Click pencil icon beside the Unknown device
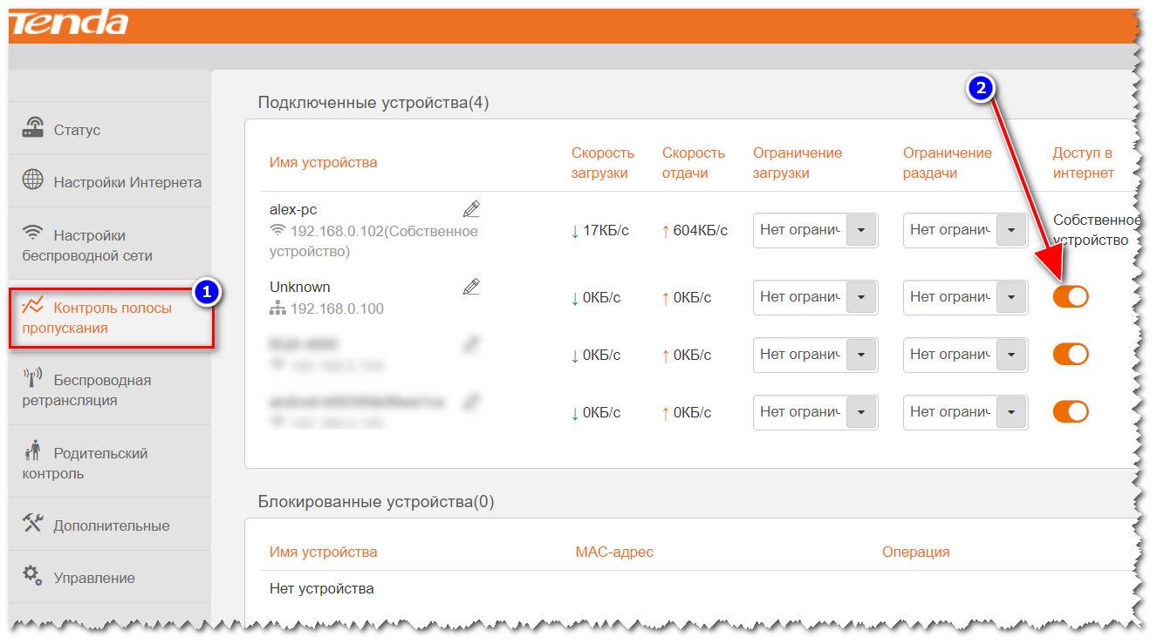Image resolution: width=1157 pixels, height=644 pixels. coord(471,287)
